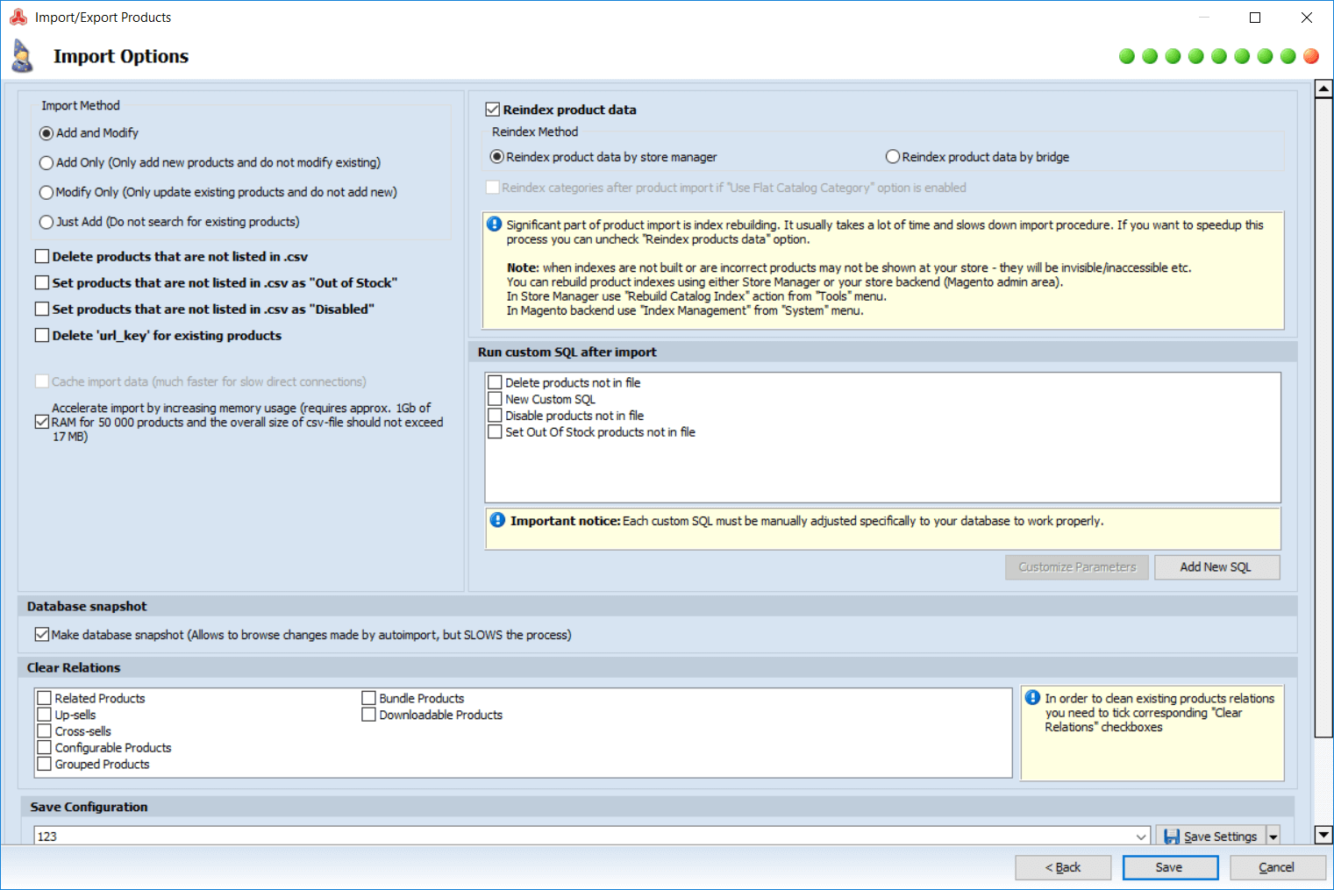This screenshot has width=1334, height=890.
Task: Go back with the Back button
Action: pyautogui.click(x=1063, y=867)
